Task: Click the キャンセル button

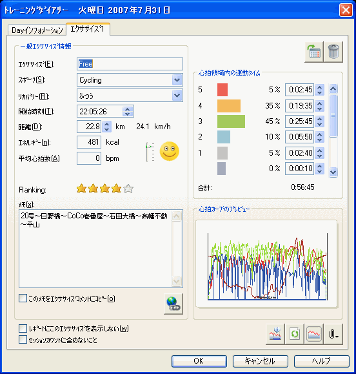Action: tap(261, 361)
